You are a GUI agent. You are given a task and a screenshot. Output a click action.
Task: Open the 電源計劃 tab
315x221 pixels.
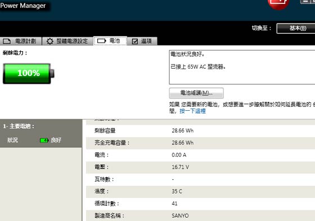(x=21, y=41)
